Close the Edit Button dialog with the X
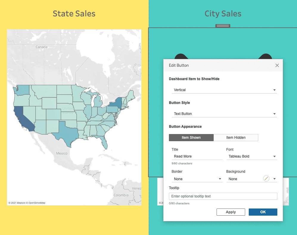The width and height of the screenshot is (297, 235). [277, 65]
